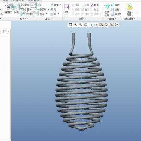Open dropdown beside model tree settings icon

(9, 31)
